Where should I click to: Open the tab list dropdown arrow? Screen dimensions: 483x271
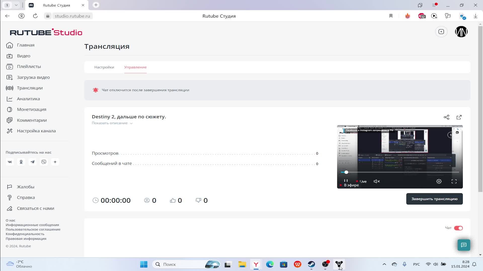tap(16, 5)
